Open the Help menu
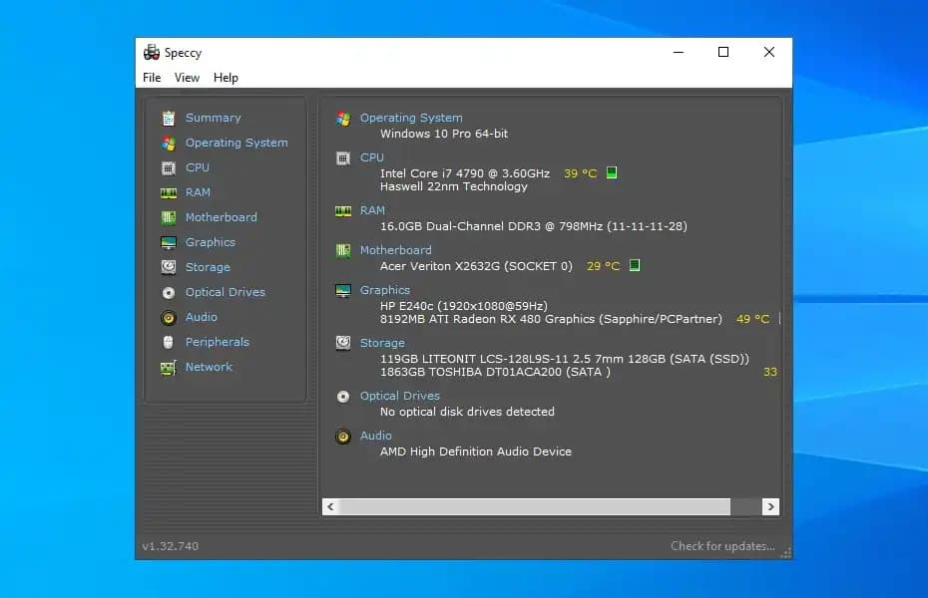The height and width of the screenshot is (598, 928). 226,78
